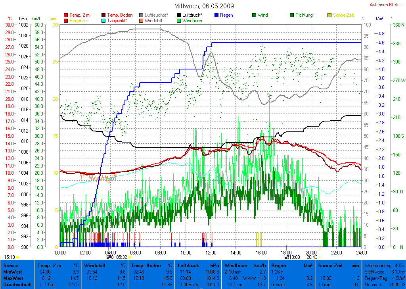
Task: Click the cyan Taupunkt legend square
Action: point(104,21)
